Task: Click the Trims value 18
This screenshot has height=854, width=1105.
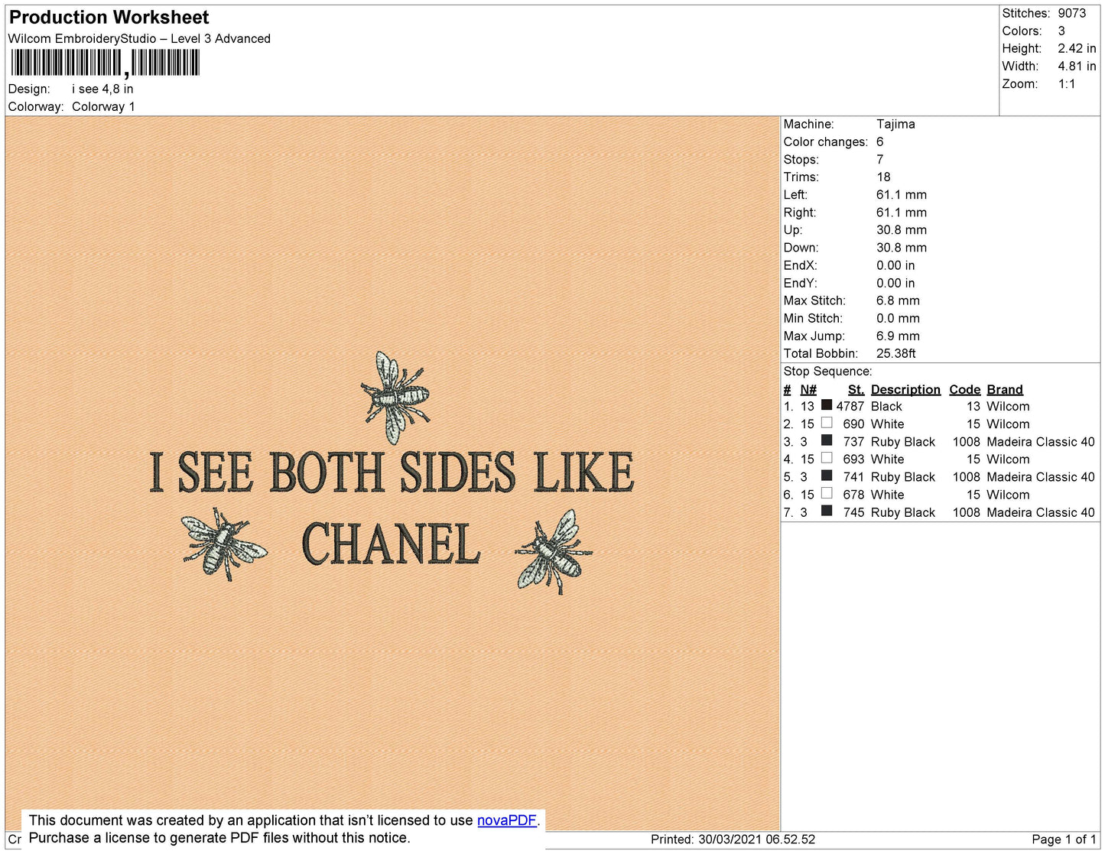Action: click(x=883, y=177)
